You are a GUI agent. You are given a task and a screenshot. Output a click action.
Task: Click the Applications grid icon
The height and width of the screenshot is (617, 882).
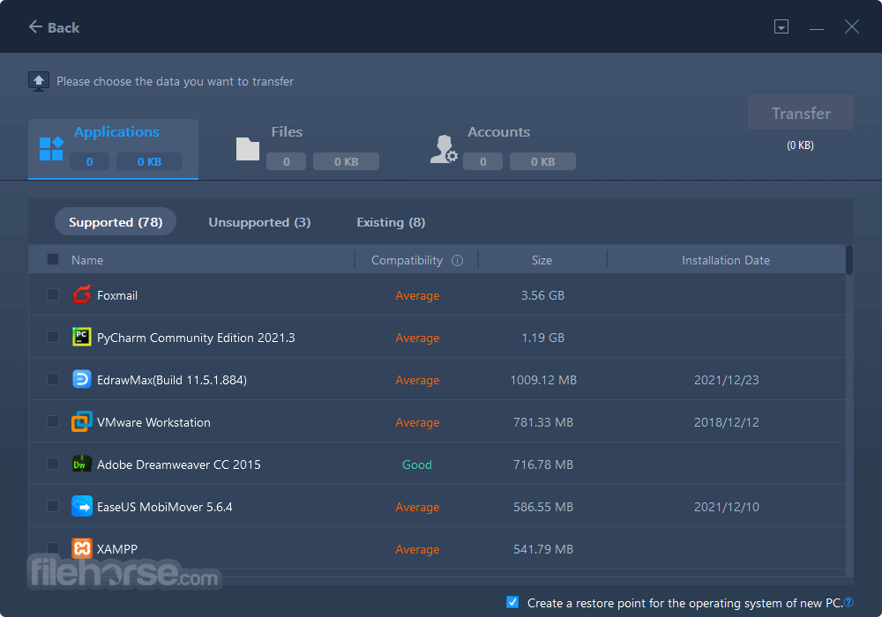pos(51,149)
